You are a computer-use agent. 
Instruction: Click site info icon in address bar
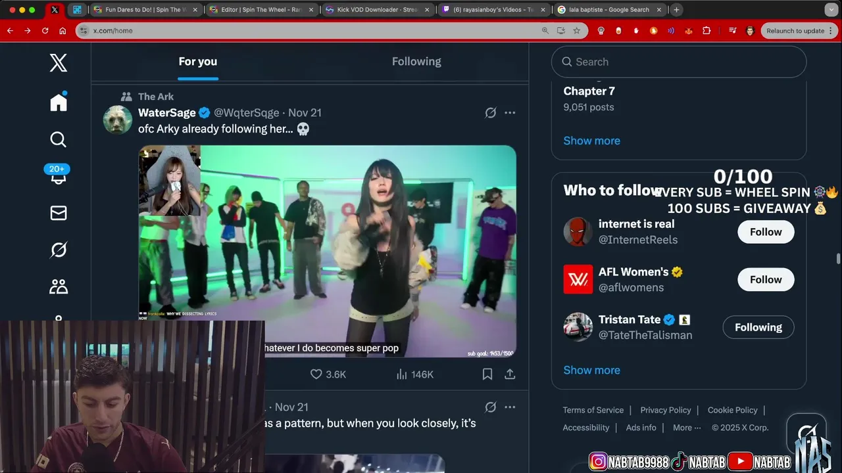click(x=84, y=31)
